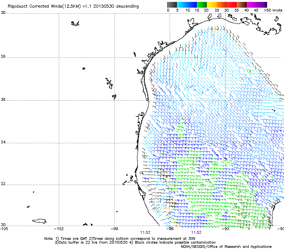Click the longitude axis label "-102"
Viewport: 284px width, 249px height.
coord(59,229)
